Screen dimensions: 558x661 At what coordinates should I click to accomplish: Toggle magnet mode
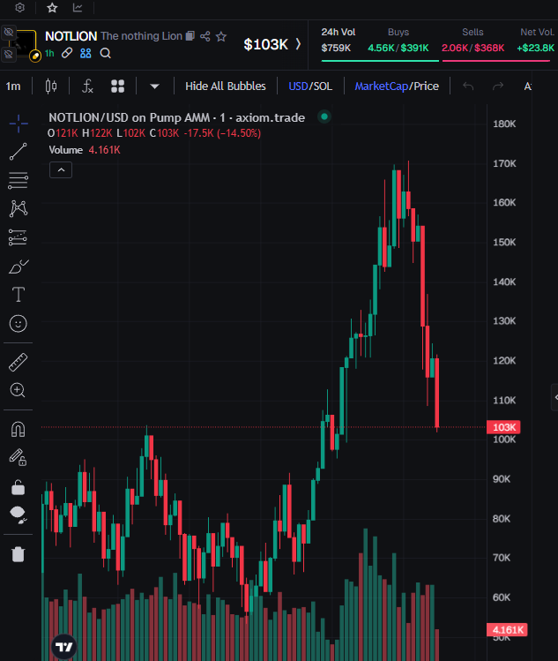coord(19,429)
